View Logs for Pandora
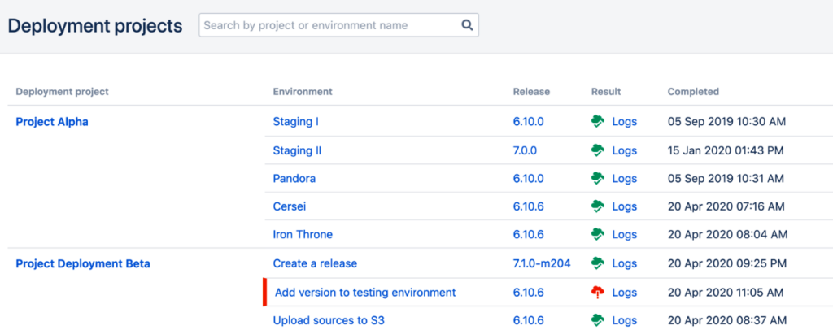Image resolution: width=833 pixels, height=330 pixels. coord(624,178)
